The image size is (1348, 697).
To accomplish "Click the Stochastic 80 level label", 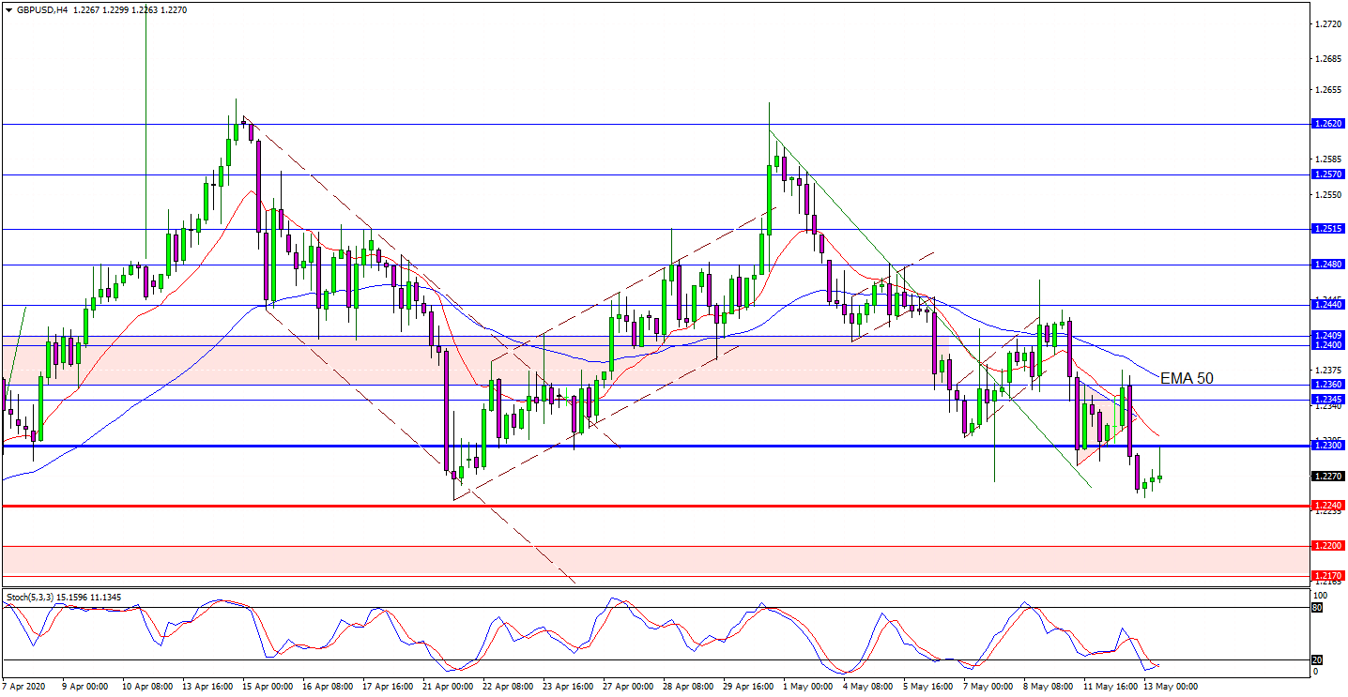I will [x=1316, y=607].
